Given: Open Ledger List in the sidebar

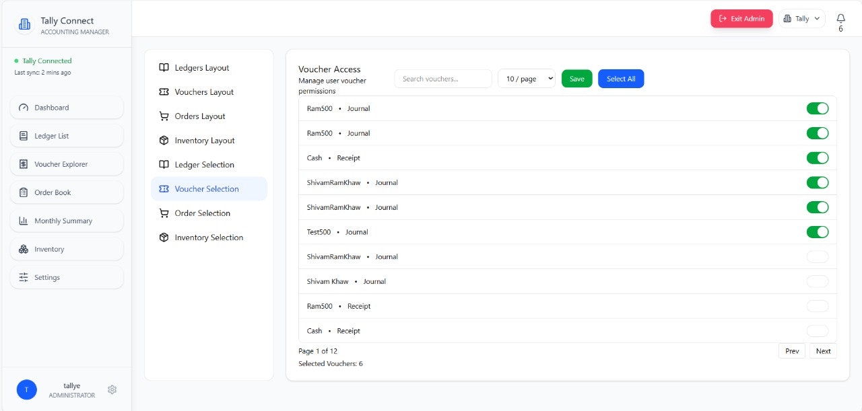Looking at the screenshot, I should click(67, 136).
